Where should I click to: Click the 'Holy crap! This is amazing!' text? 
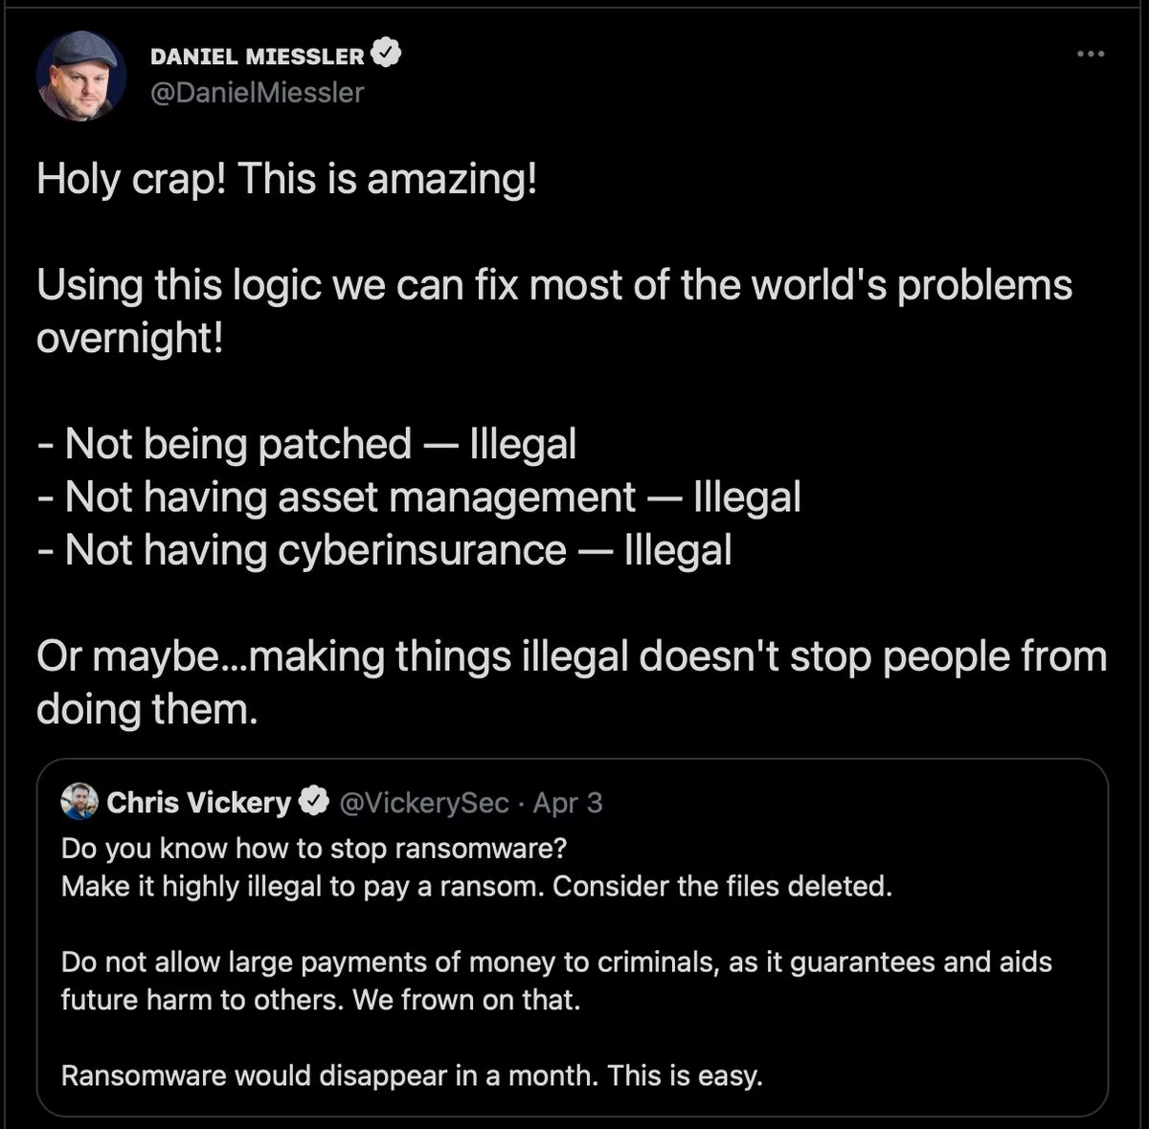tap(287, 179)
